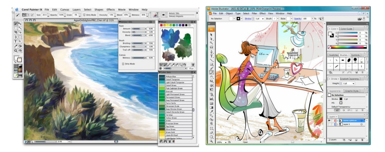Select the Brush tool in Painter toolbox
Viewport: 385px width, 152px height.
(16, 23)
